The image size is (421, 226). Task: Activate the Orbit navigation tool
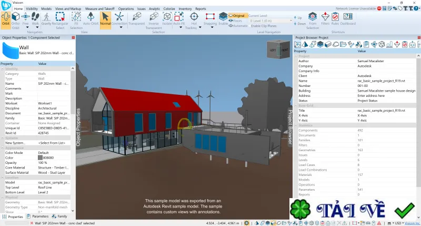coord(5,19)
